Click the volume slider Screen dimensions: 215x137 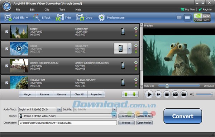[x=205, y=94]
